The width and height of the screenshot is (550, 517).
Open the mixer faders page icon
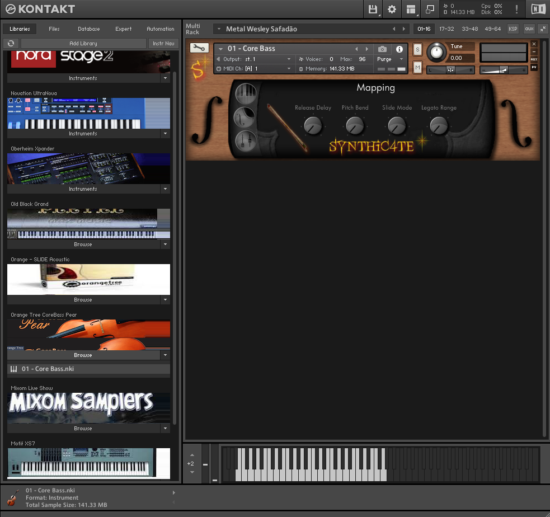(246, 140)
